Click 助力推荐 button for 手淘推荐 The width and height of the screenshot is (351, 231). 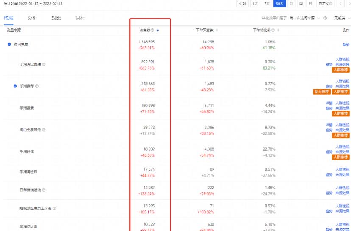(x=322, y=92)
